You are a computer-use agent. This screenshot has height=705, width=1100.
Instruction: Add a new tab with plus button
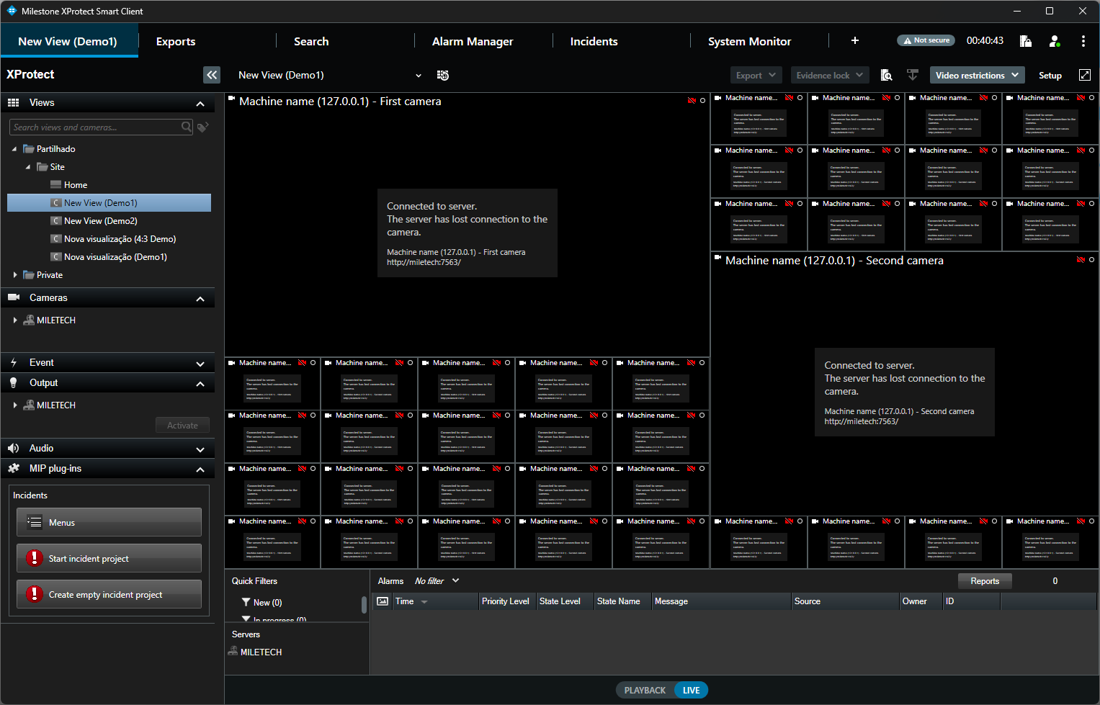pyautogui.click(x=855, y=41)
